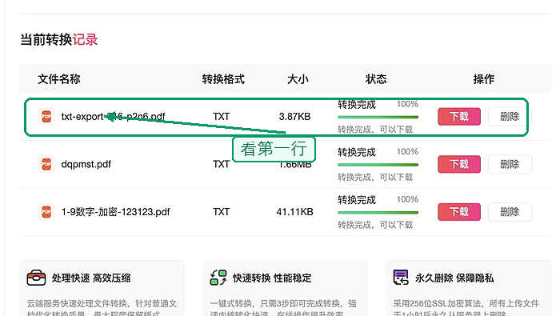Delete the 1-9数字-加密-123123.pdf record

[x=510, y=212]
